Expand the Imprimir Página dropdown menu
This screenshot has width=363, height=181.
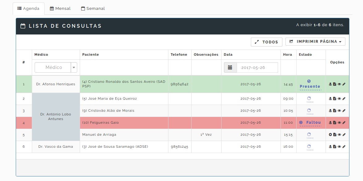pos(315,42)
